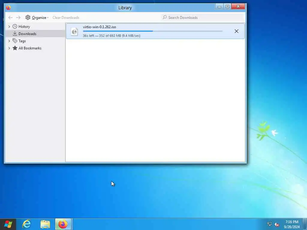Click the ISO disc file icon
Image resolution: width=307 pixels, height=230 pixels.
74,32
